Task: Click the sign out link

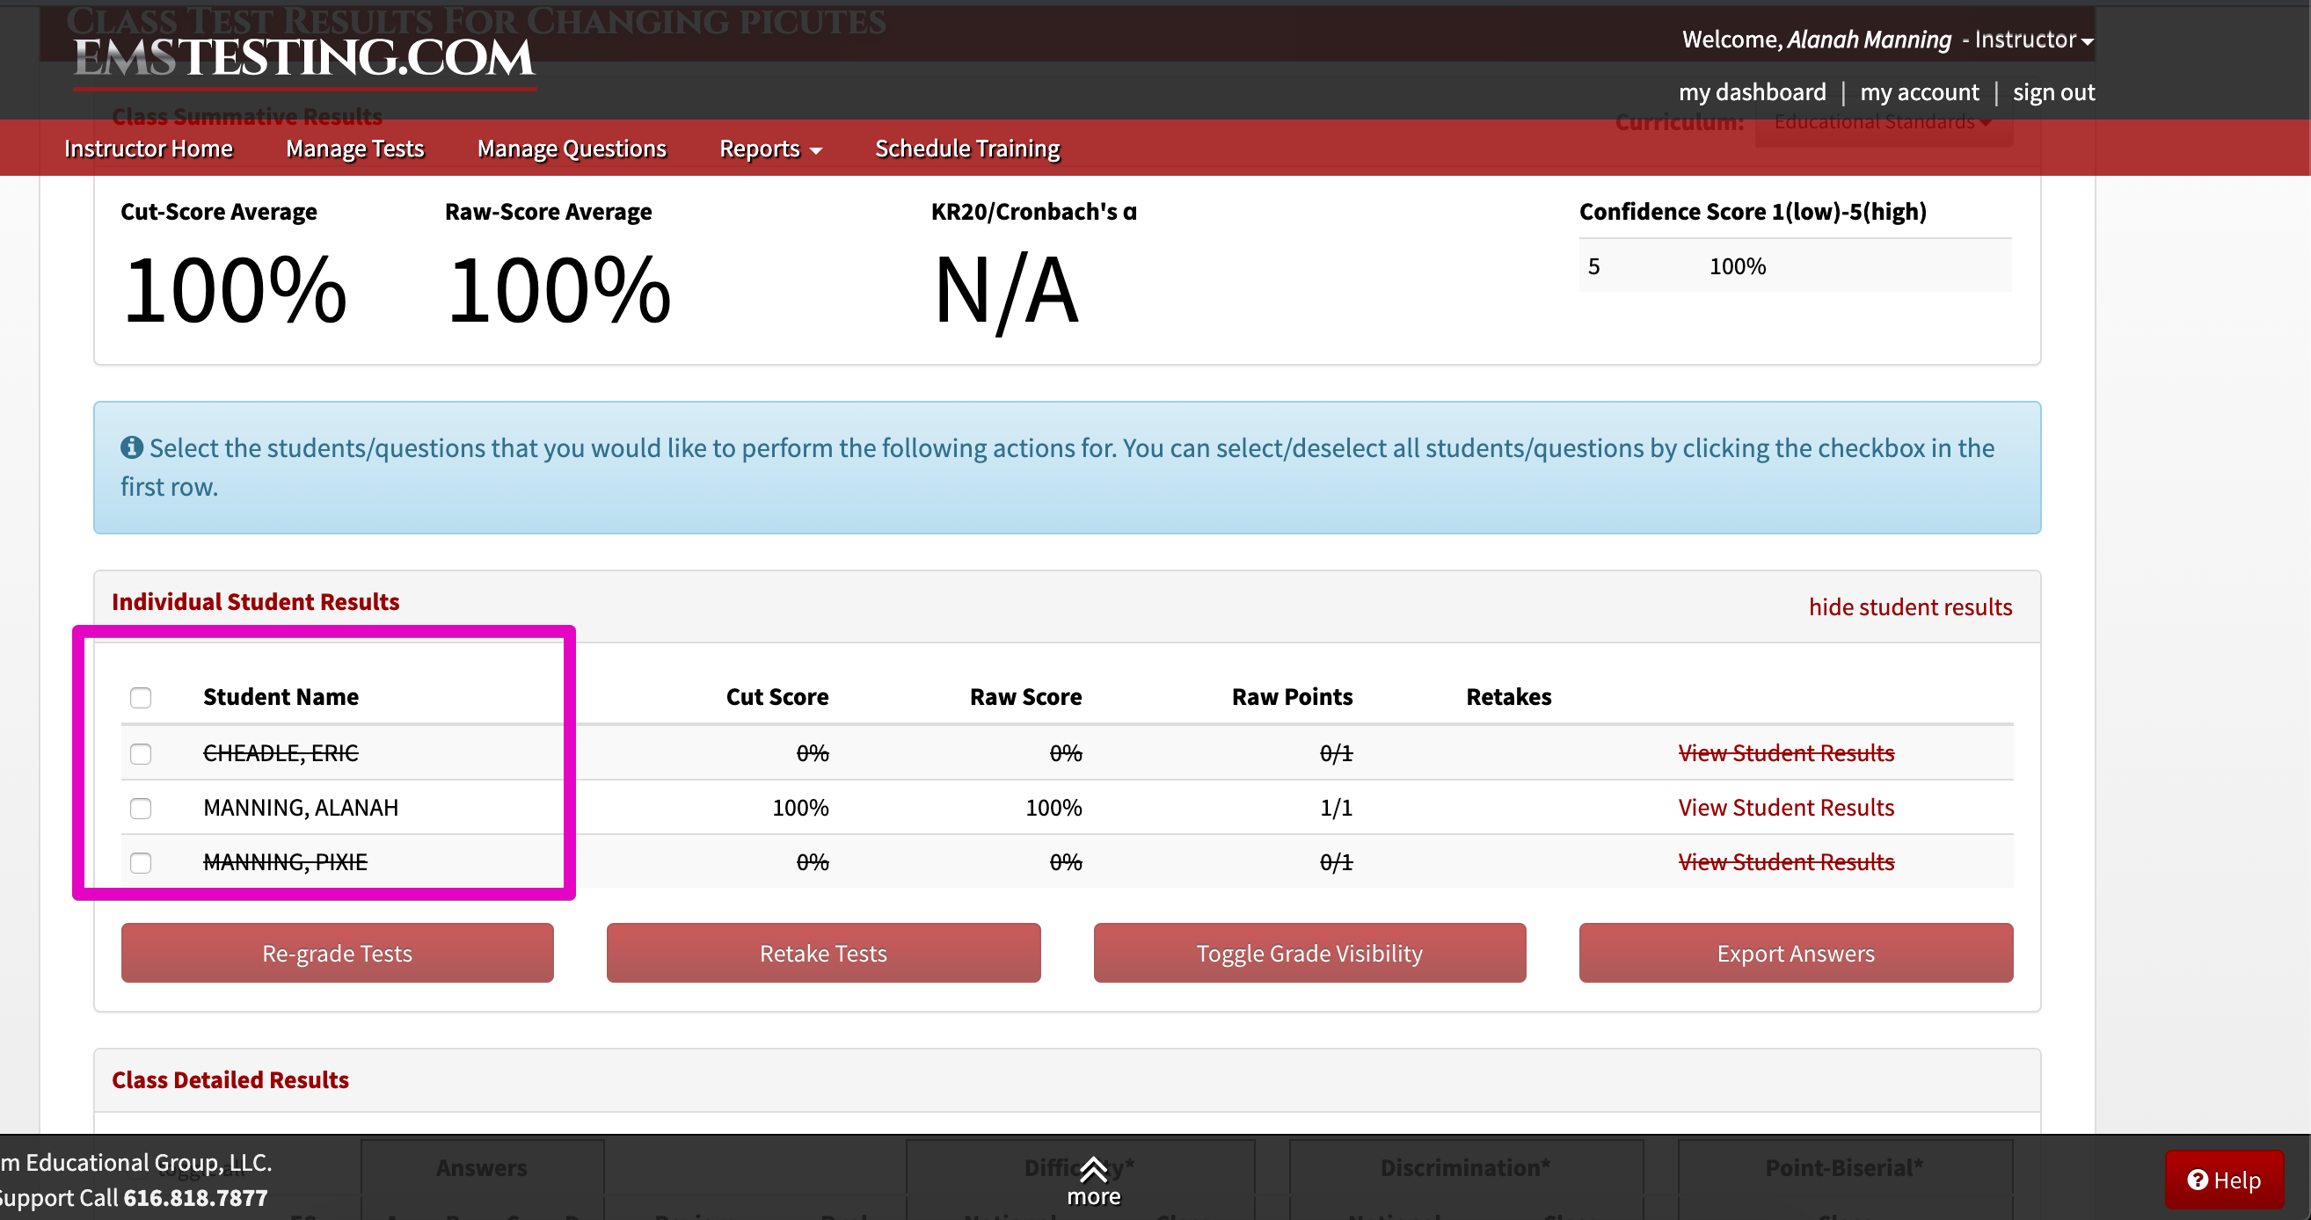Action: pyautogui.click(x=2053, y=92)
